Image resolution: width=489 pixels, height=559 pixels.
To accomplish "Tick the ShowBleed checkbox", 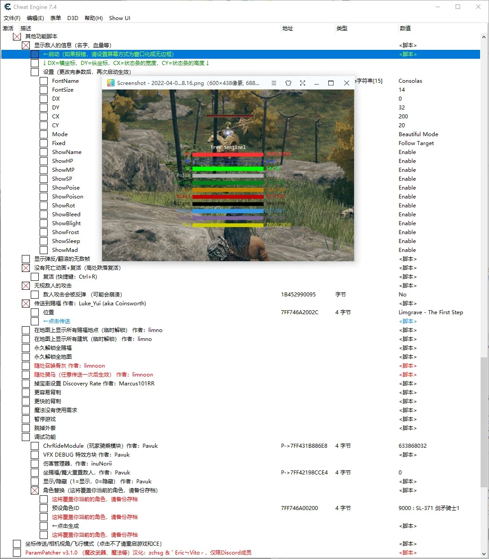I will click(44, 215).
